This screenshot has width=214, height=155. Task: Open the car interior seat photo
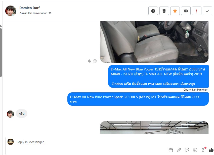tap(154, 42)
